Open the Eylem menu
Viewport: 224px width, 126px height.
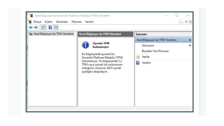click(x=48, y=22)
